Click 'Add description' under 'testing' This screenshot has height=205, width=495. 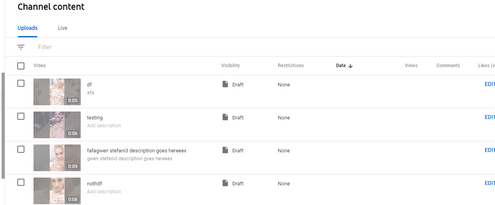[104, 126]
